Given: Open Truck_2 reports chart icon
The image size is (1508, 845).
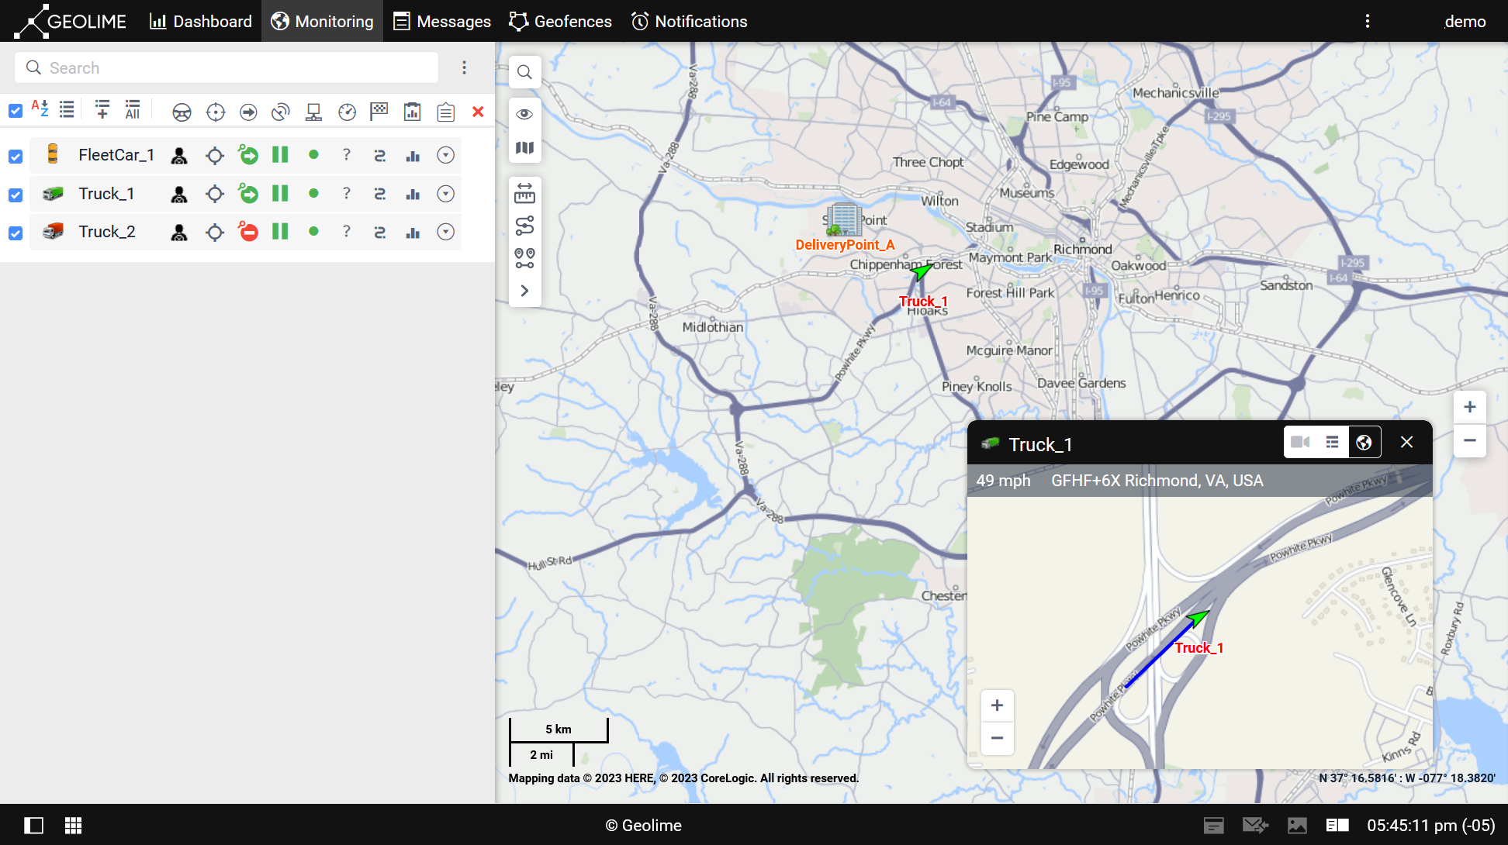Looking at the screenshot, I should pos(413,233).
